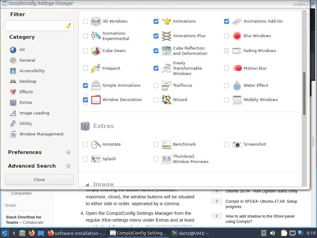This screenshot has height=238, width=317.
Task: Open the 3D Windows plugin icon
Action: tap(96, 21)
